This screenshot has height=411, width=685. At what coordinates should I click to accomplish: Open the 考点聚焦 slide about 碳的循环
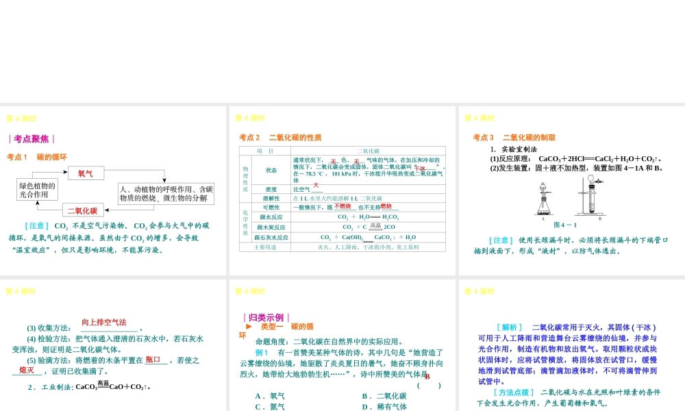coord(113,190)
